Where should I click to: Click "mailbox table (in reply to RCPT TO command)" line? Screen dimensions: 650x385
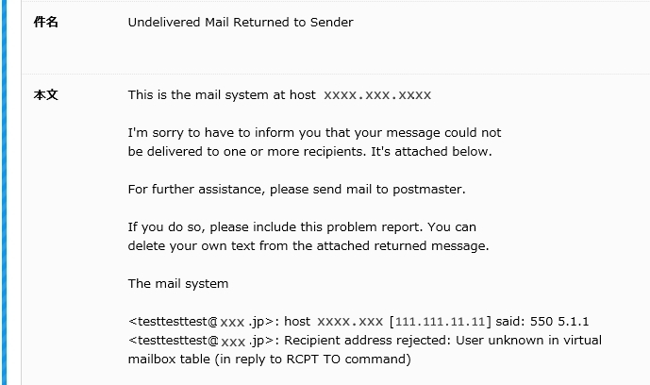[x=270, y=359]
